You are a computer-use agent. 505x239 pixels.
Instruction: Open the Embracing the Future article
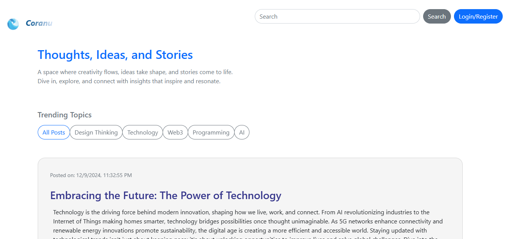pyautogui.click(x=166, y=195)
